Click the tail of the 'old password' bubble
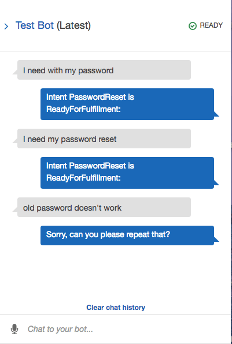The height and width of the screenshot is (344, 232). click(15, 208)
